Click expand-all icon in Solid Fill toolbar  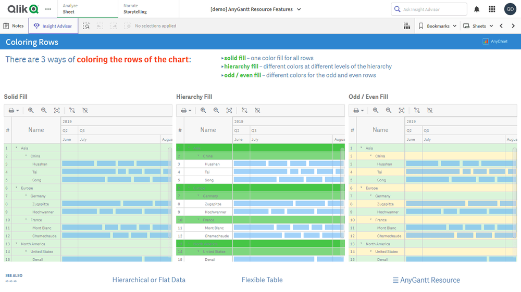pos(72,111)
